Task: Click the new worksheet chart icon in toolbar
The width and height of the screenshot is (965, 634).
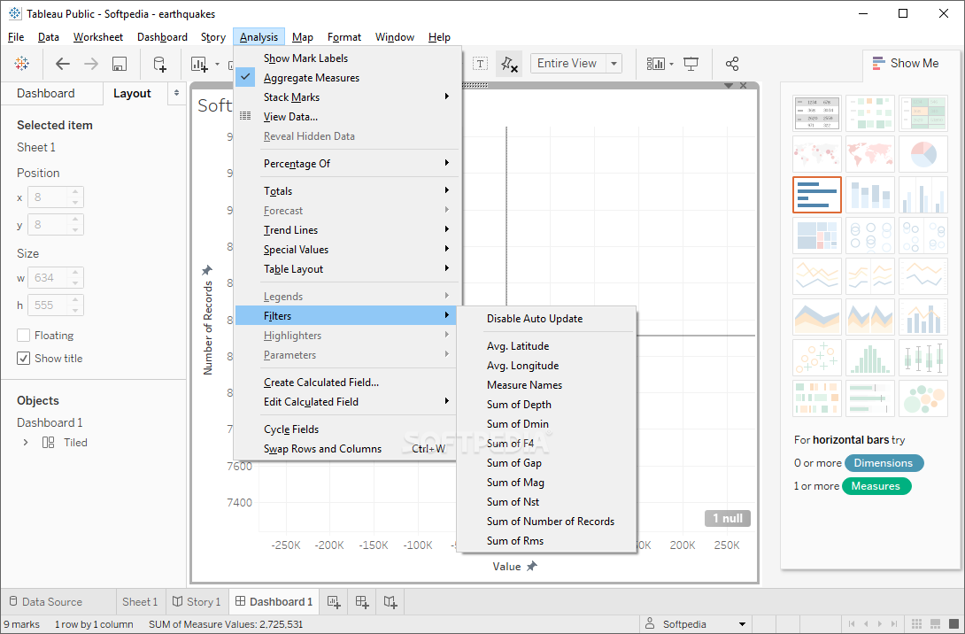Action: (x=199, y=64)
